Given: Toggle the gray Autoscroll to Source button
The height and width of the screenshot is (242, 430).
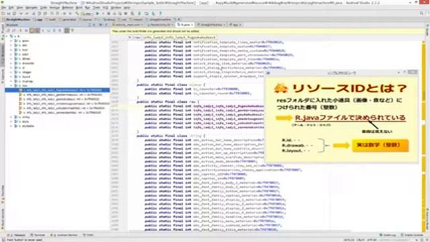Looking at the screenshot, I should point(67,30).
